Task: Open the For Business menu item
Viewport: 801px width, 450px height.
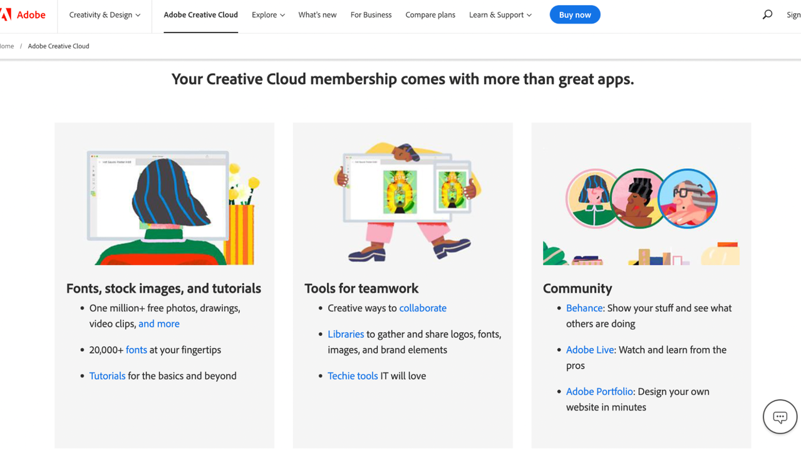Action: click(x=371, y=15)
